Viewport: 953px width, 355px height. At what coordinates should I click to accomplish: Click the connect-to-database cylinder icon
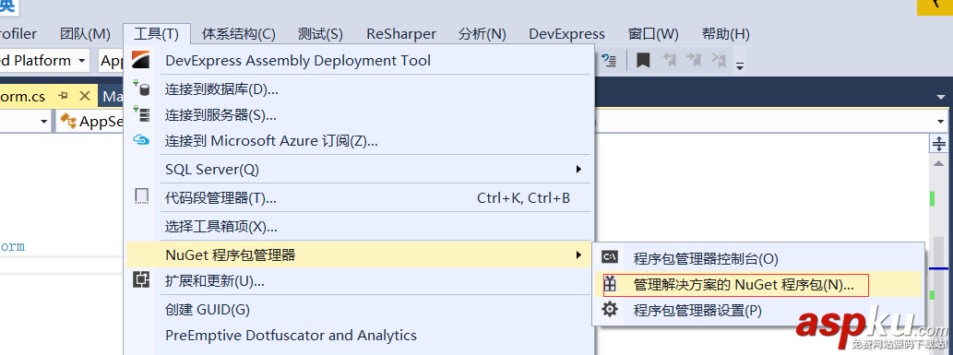click(141, 89)
